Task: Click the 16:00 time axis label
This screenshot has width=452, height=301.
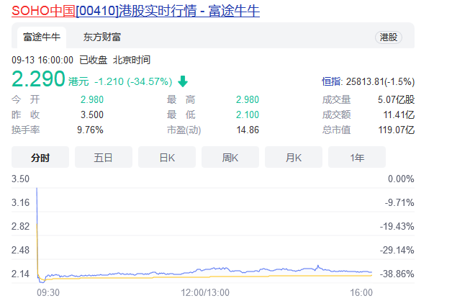Action: pos(361,292)
